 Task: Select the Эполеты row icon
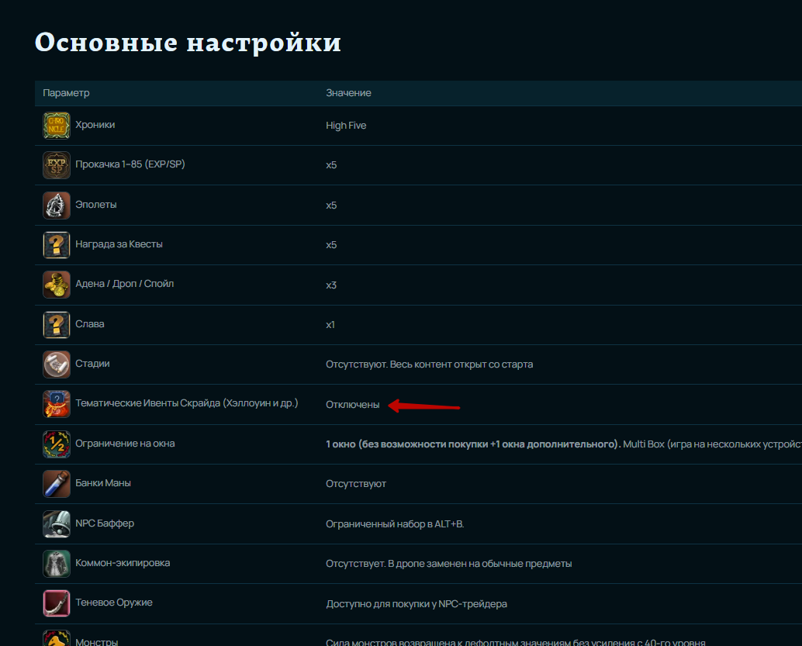click(x=57, y=205)
